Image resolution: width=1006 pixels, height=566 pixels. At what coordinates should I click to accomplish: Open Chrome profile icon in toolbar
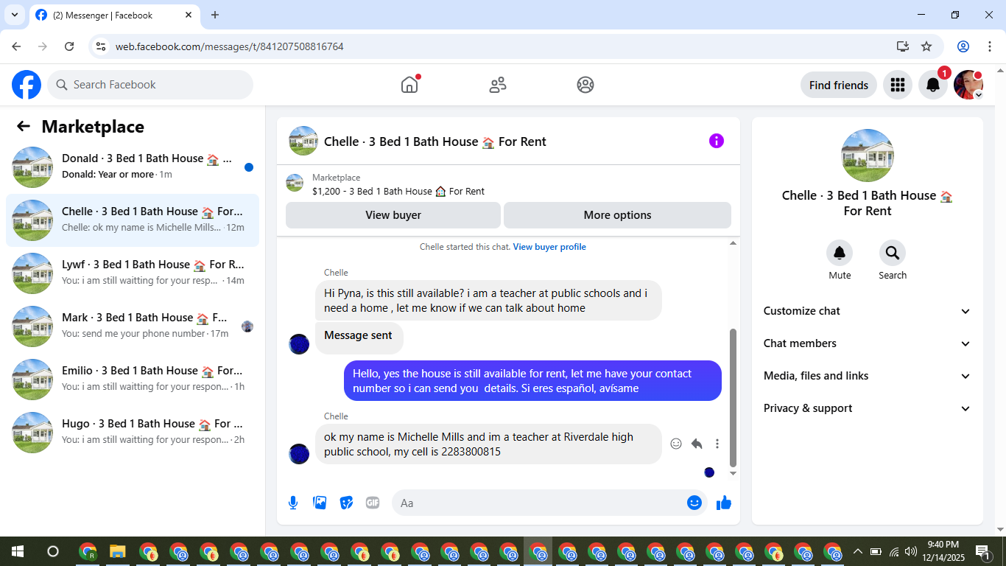[x=963, y=46]
